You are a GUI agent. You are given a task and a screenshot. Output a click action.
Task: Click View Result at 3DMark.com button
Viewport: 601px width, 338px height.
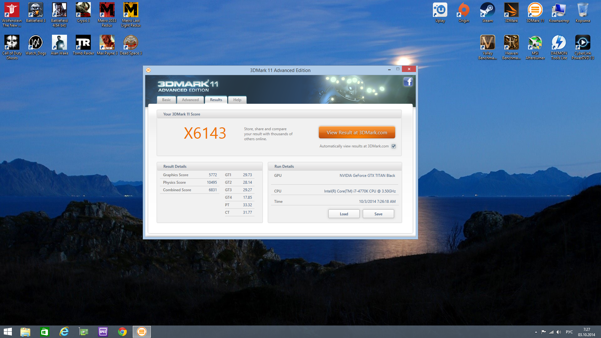tap(357, 132)
